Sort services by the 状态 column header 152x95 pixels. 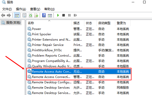[x=90, y=23]
